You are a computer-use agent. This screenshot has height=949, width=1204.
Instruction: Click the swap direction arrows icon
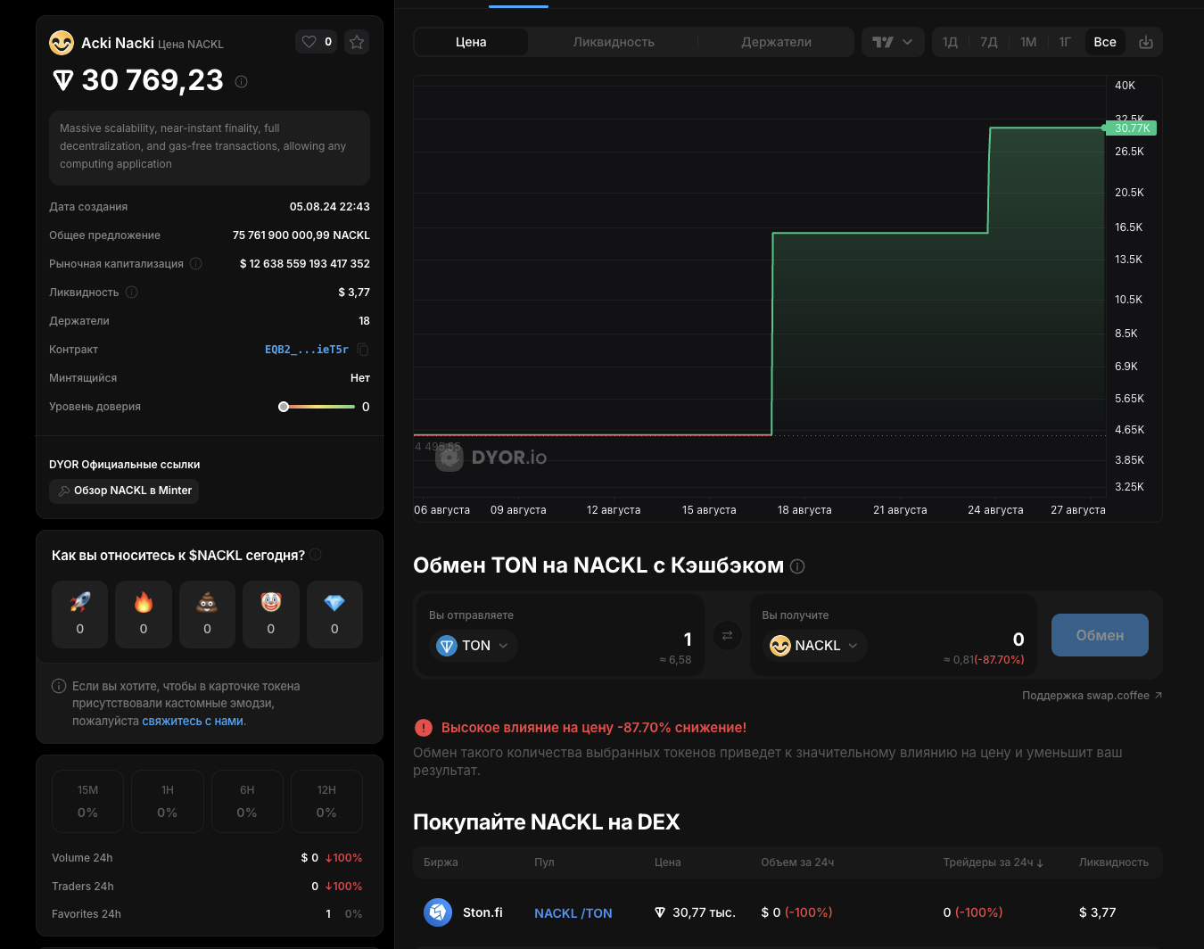point(727,636)
